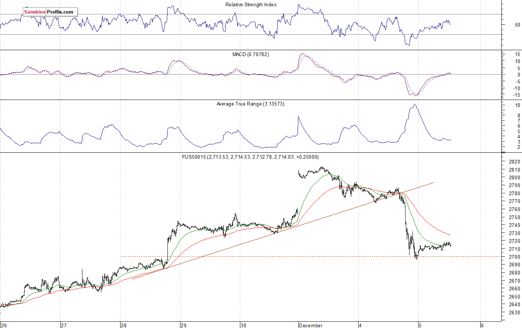Click the price axis value 2630

pos(514,313)
